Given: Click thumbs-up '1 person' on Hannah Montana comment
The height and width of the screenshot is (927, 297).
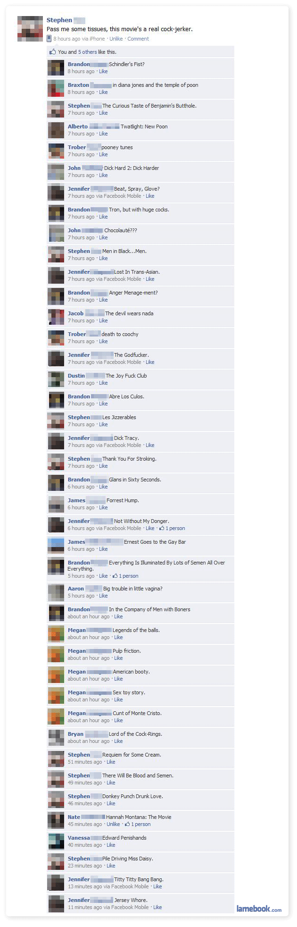Looking at the screenshot, I should pos(138,824).
